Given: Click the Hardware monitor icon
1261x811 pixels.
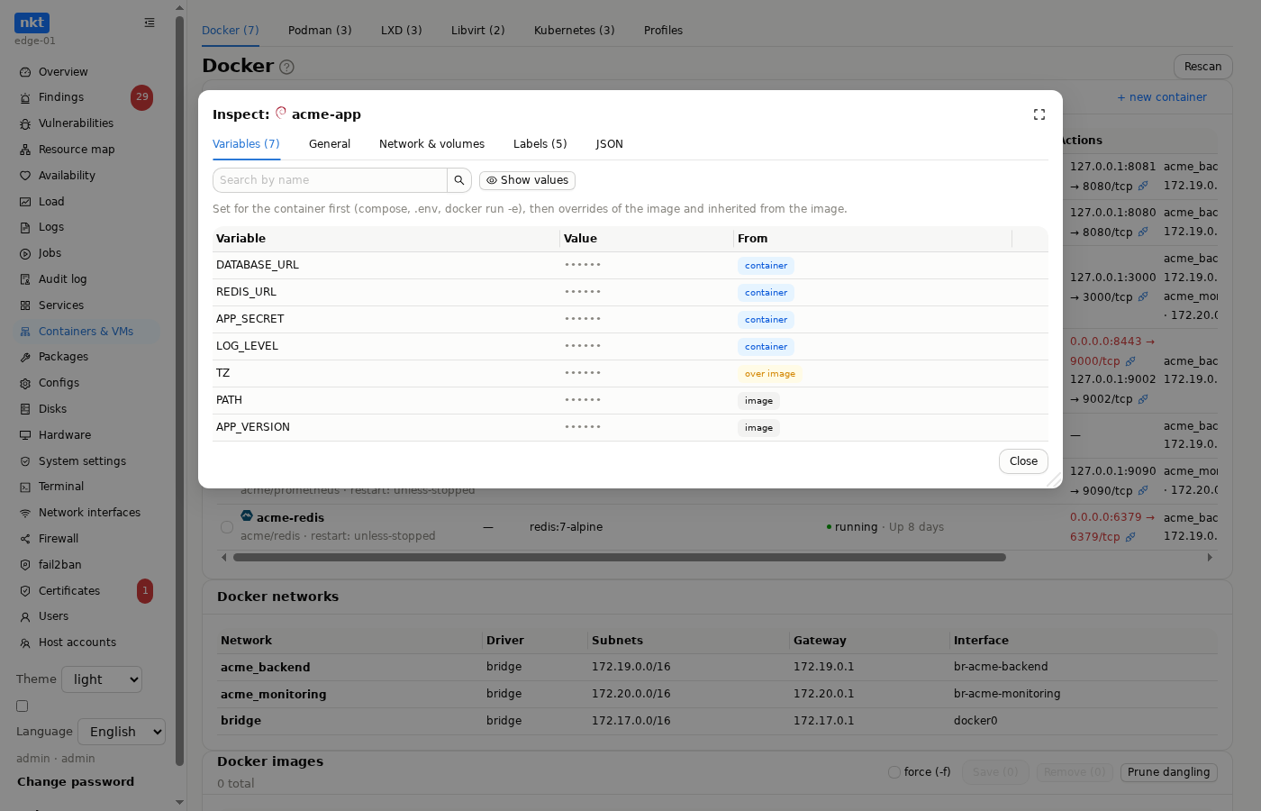Looking at the screenshot, I should click(x=25, y=435).
